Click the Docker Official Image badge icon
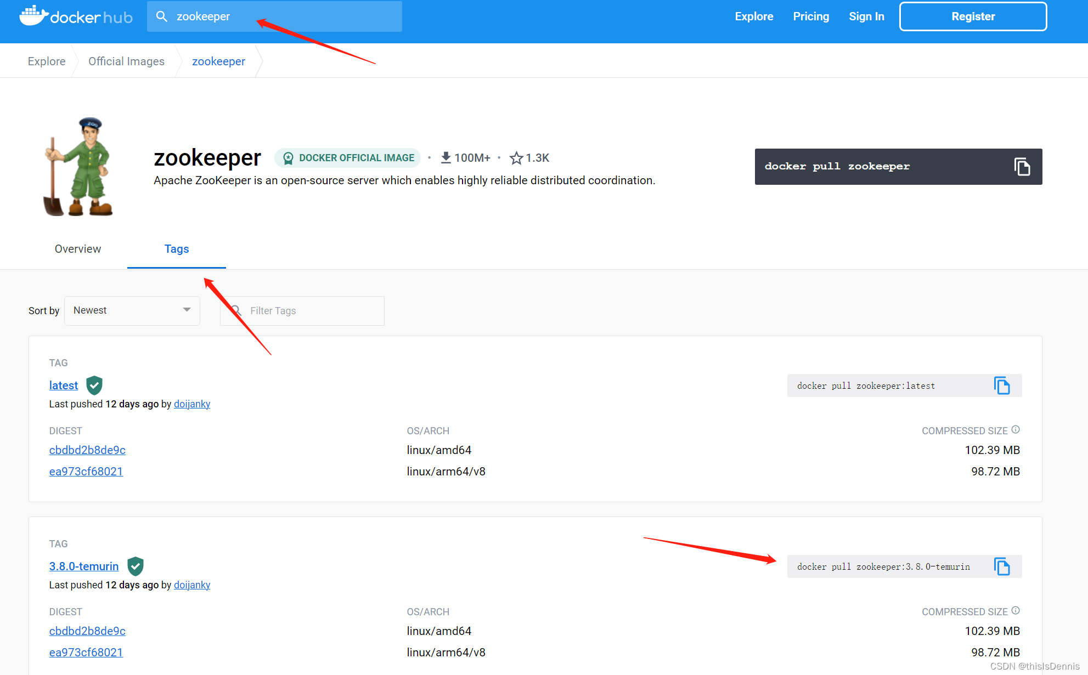The image size is (1088, 675). click(288, 158)
